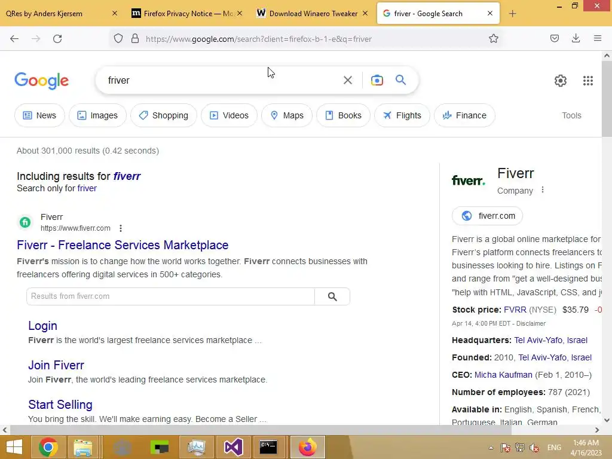This screenshot has width=612, height=459.
Task: Close the Download Winaero Tweaker tab
Action: coord(365,13)
